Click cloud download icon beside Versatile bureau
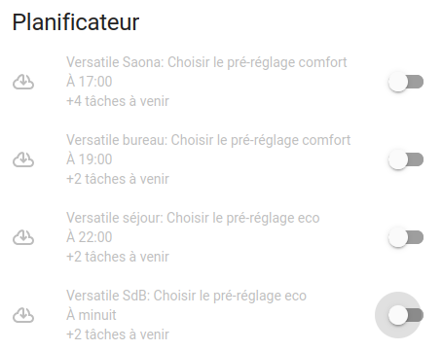 (23, 159)
